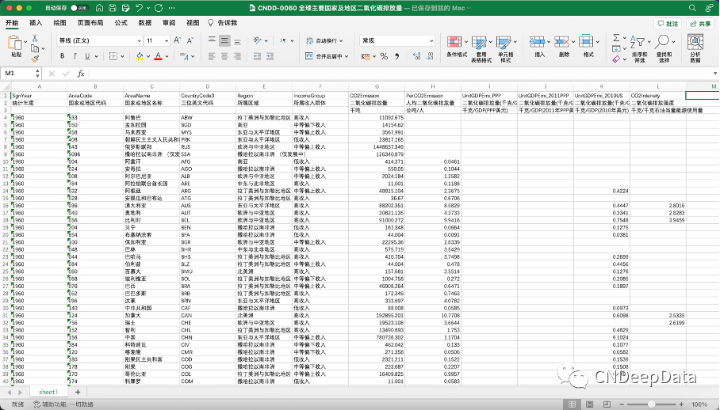This screenshot has height=410, width=720.
Task: Center text horizontally in cell
Action: [224, 56]
